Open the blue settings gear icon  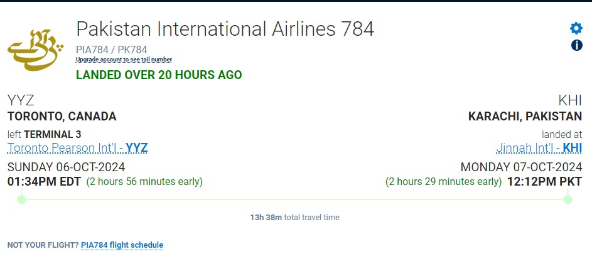click(x=576, y=28)
